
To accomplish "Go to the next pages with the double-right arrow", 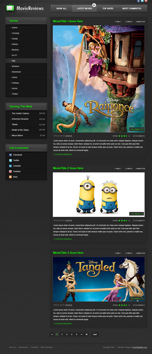I will 81,334.
